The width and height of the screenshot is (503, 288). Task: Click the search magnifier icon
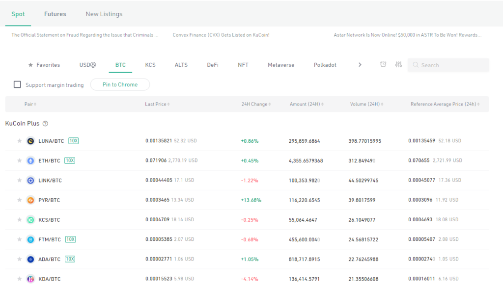[x=415, y=65]
